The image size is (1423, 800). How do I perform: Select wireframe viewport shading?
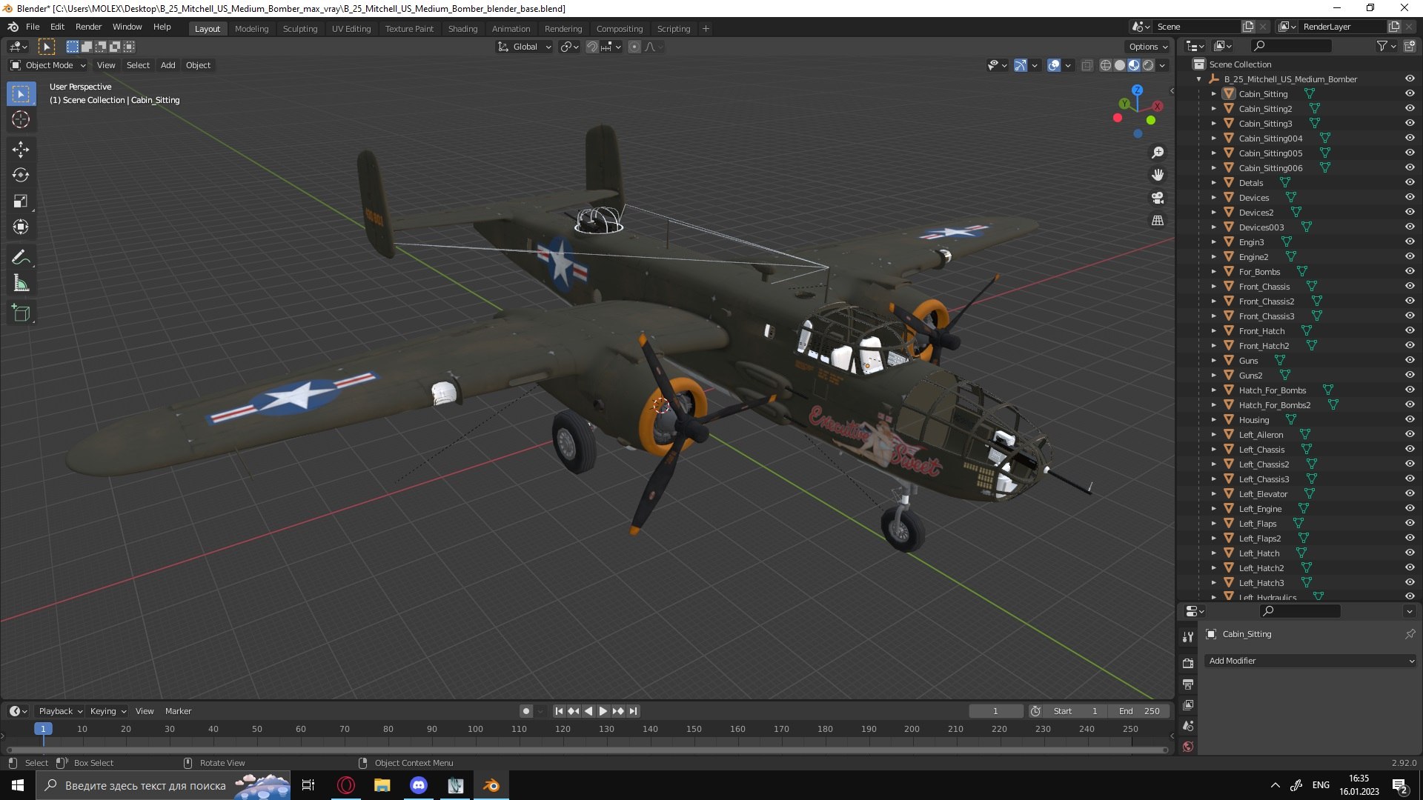[1106, 65]
